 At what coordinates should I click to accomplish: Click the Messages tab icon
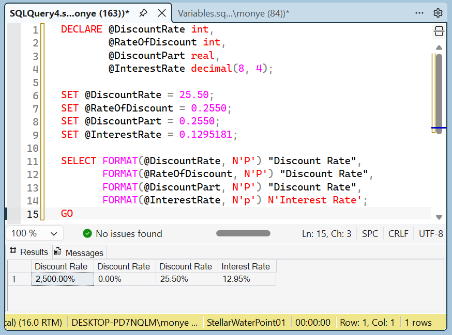(58, 251)
